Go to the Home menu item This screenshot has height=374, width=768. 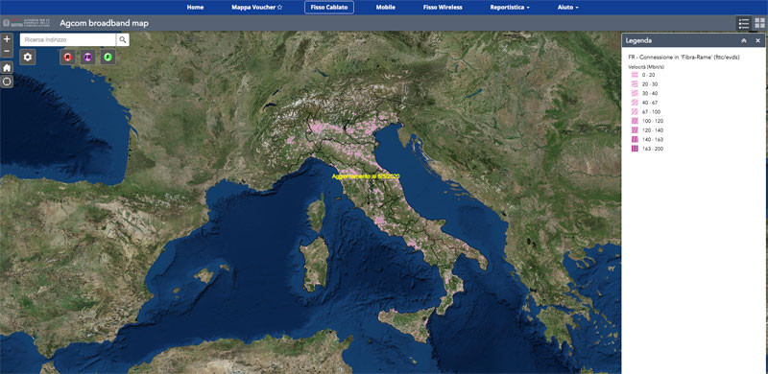click(x=195, y=8)
